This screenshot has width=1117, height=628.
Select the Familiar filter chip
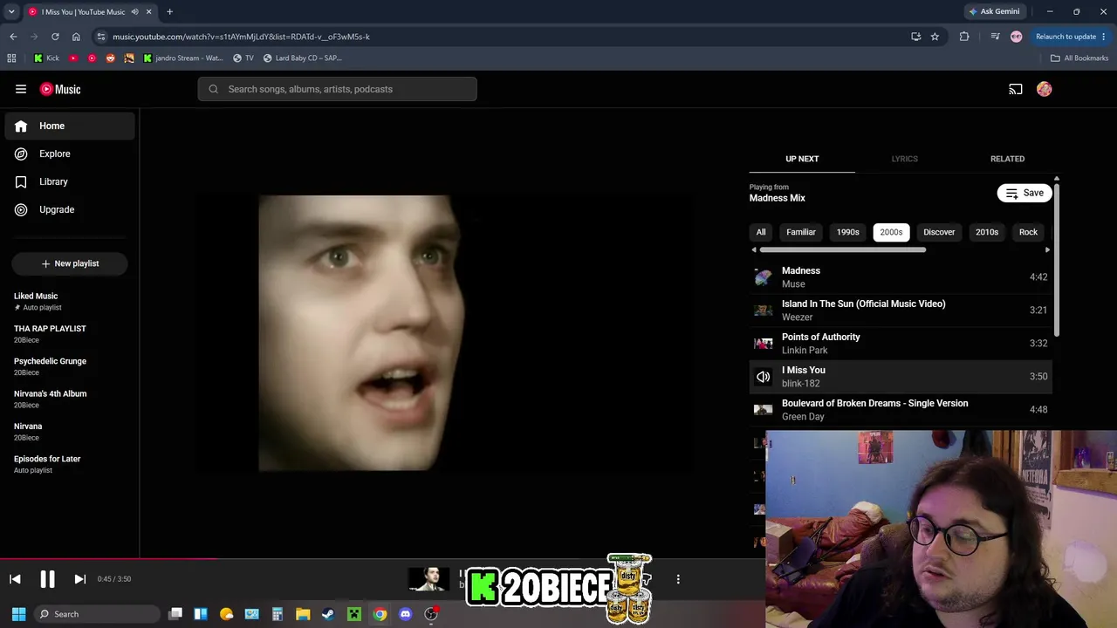801,232
